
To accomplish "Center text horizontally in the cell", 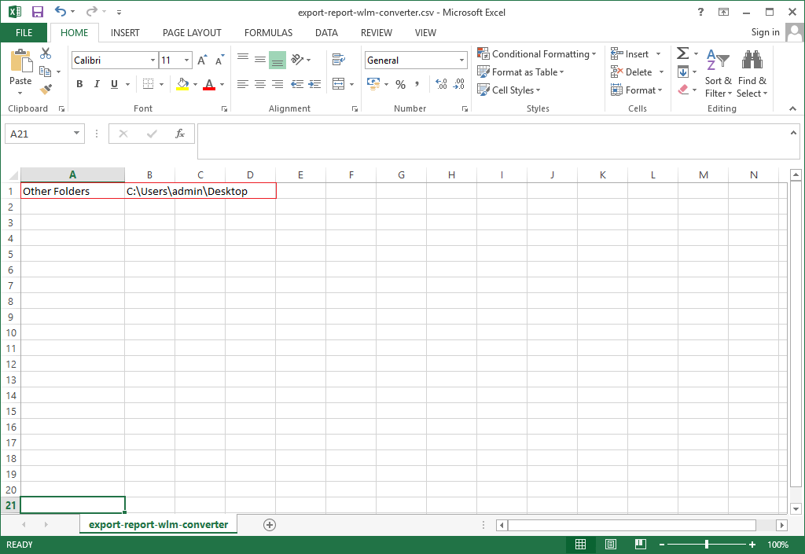I will (x=260, y=84).
